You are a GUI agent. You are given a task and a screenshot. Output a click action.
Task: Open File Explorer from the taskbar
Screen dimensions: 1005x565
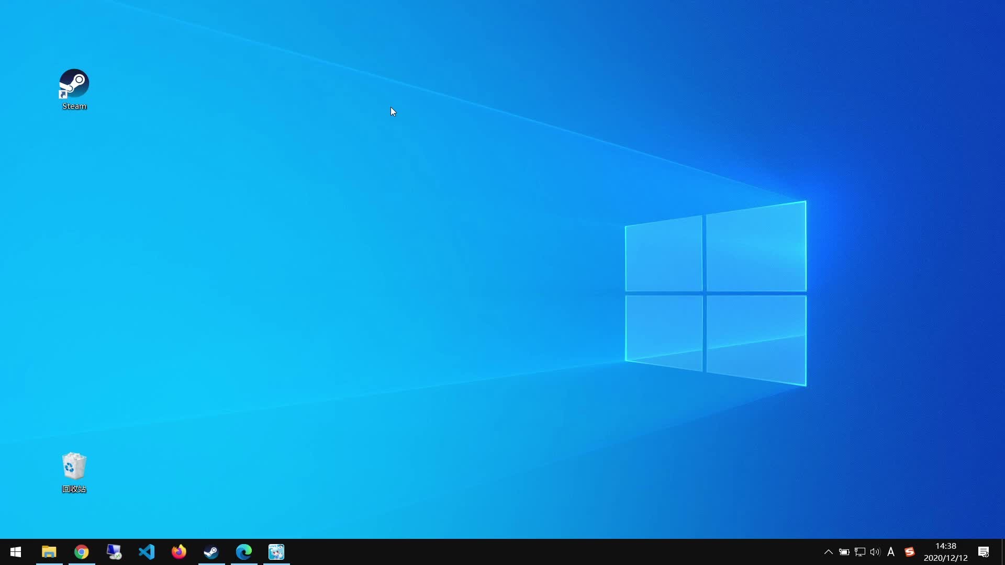point(49,552)
